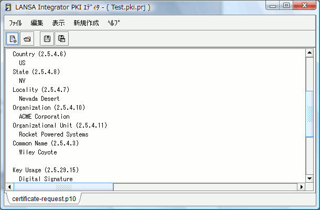Click the 'Digital Signature' value

46,179
